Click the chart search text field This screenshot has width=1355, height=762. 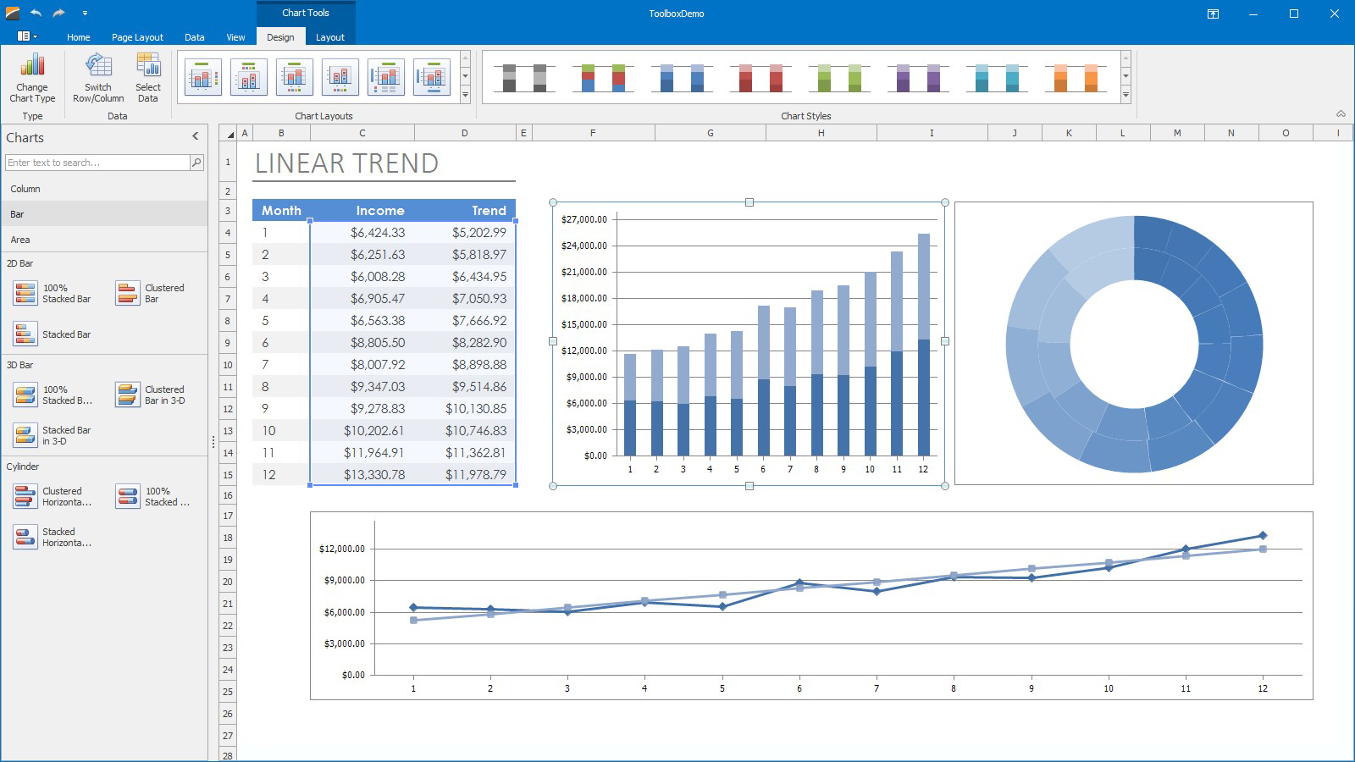click(97, 163)
